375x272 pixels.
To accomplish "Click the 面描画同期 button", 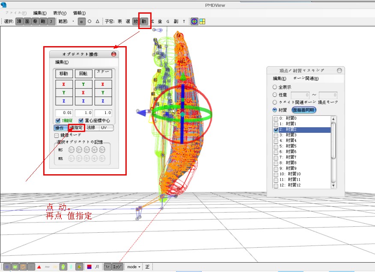I will pos(304,110).
